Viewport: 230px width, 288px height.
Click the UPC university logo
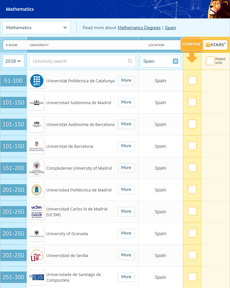37,81
